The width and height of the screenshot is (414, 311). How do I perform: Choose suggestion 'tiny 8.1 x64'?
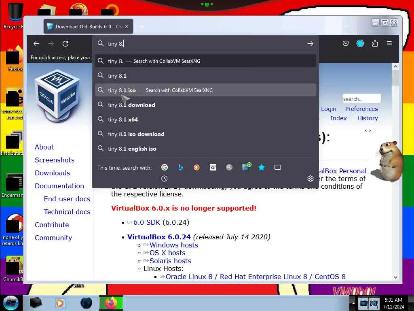tap(206, 119)
